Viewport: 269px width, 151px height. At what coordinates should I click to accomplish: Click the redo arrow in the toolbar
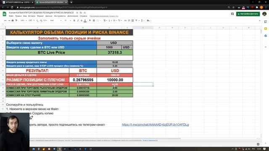click(x=9, y=21)
